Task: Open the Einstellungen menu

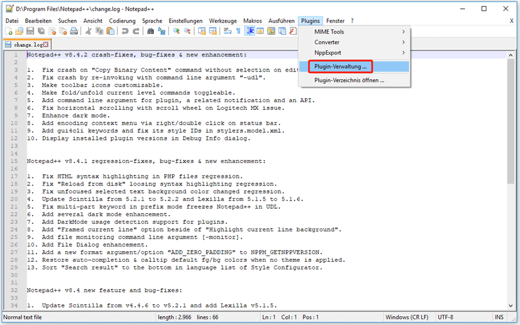Action: click(185, 21)
